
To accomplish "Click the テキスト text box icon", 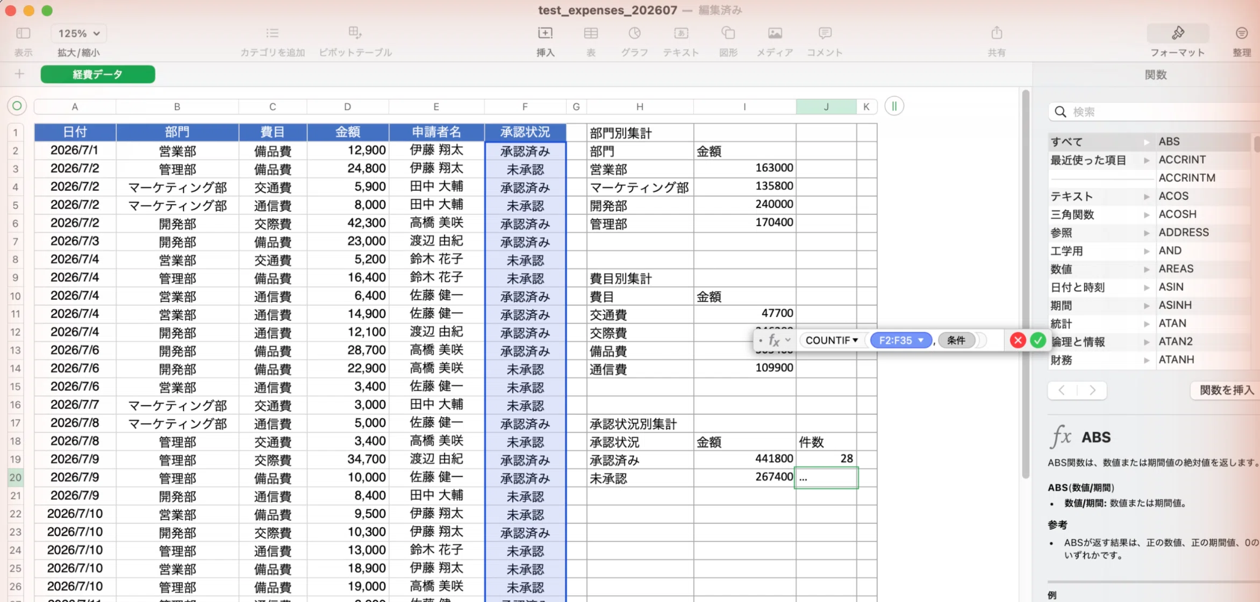I will click(681, 33).
